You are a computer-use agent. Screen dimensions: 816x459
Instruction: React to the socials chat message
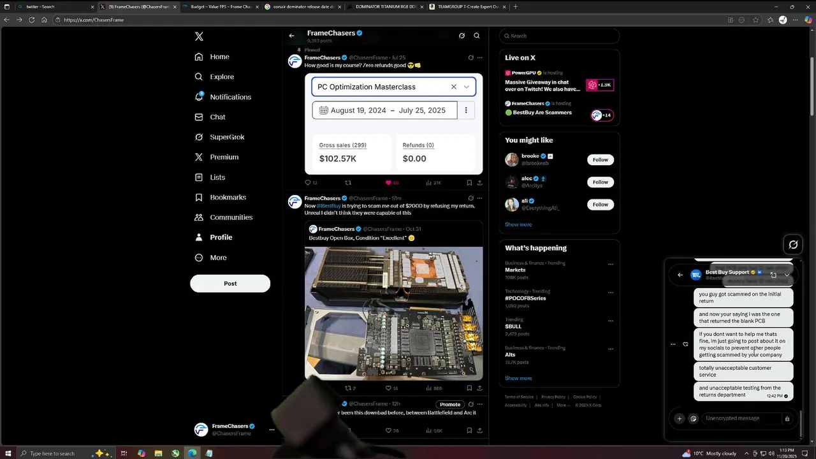coord(685,344)
